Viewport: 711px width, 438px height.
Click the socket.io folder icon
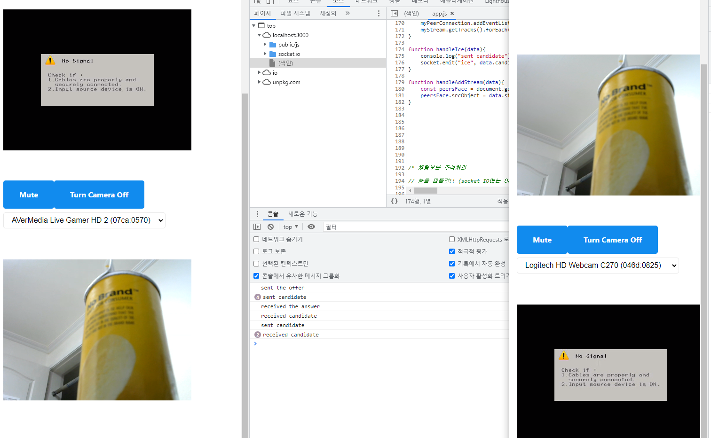click(x=273, y=54)
